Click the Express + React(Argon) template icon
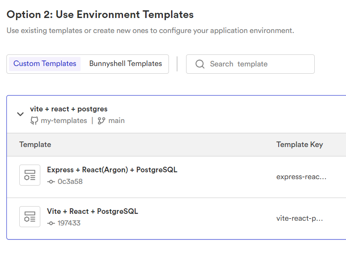Image resolution: width=346 pixels, height=258 pixels. [30, 175]
